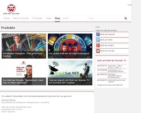Open 'Ackermann - Talk im Schloss' program entry
Screen dimensions: 141x113
pos(115,66)
